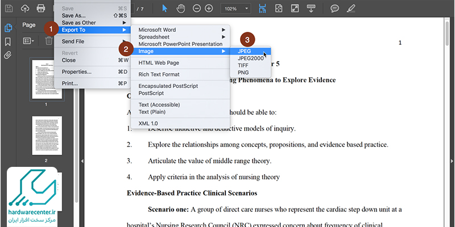Open Properties... from the File menu
This screenshot has width=455, height=227.
(x=92, y=72)
